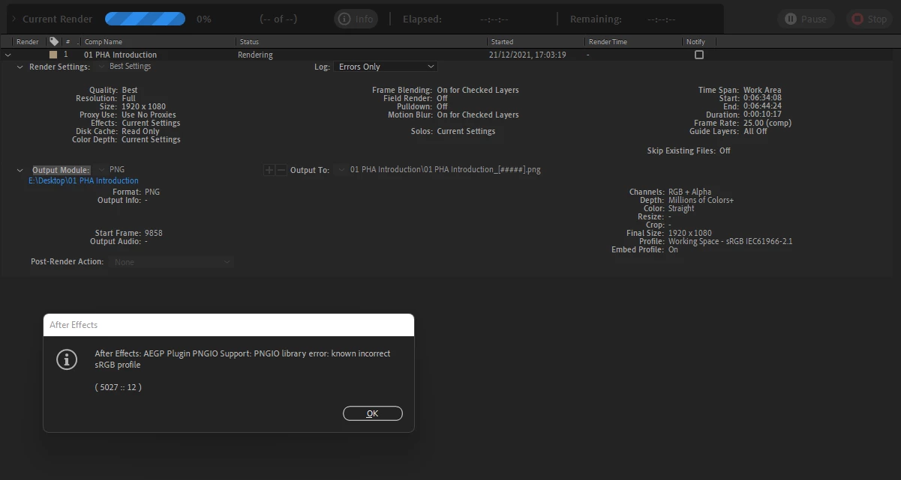The height and width of the screenshot is (480, 901).
Task: Select the 01 PHA Introduction comp name
Action: click(x=121, y=55)
